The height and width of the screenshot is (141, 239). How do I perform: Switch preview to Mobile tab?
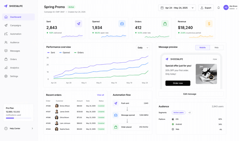tap(202, 47)
